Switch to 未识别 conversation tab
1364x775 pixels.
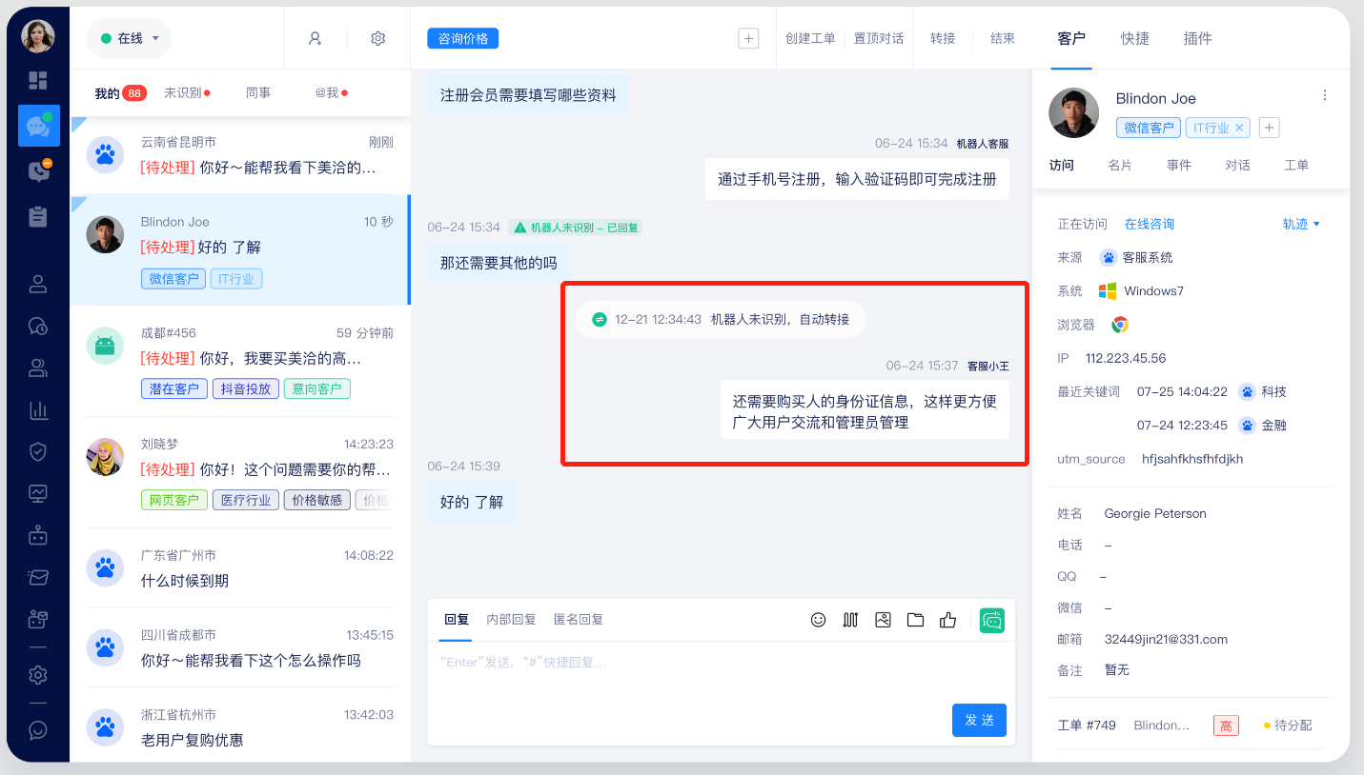[182, 93]
